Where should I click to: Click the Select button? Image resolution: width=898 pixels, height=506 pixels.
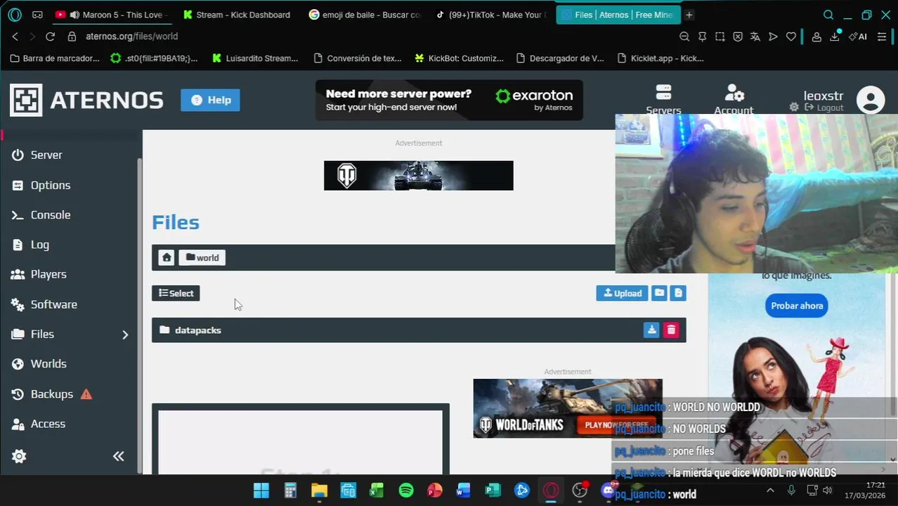(176, 293)
